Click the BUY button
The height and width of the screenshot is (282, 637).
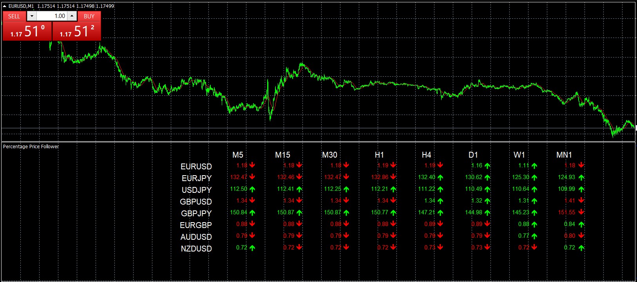[x=89, y=16]
